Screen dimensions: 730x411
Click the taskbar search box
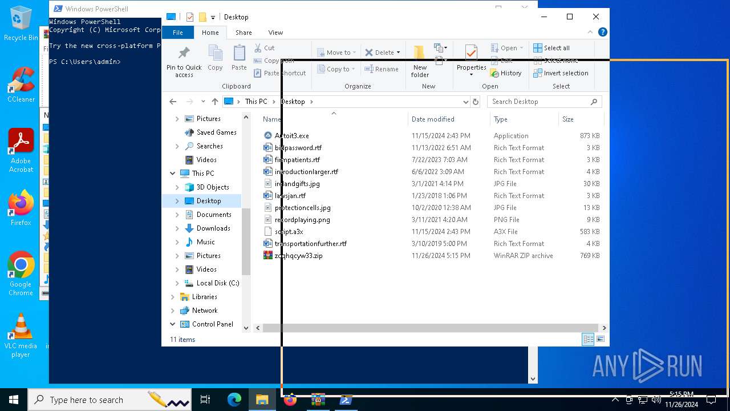pyautogui.click(x=111, y=400)
